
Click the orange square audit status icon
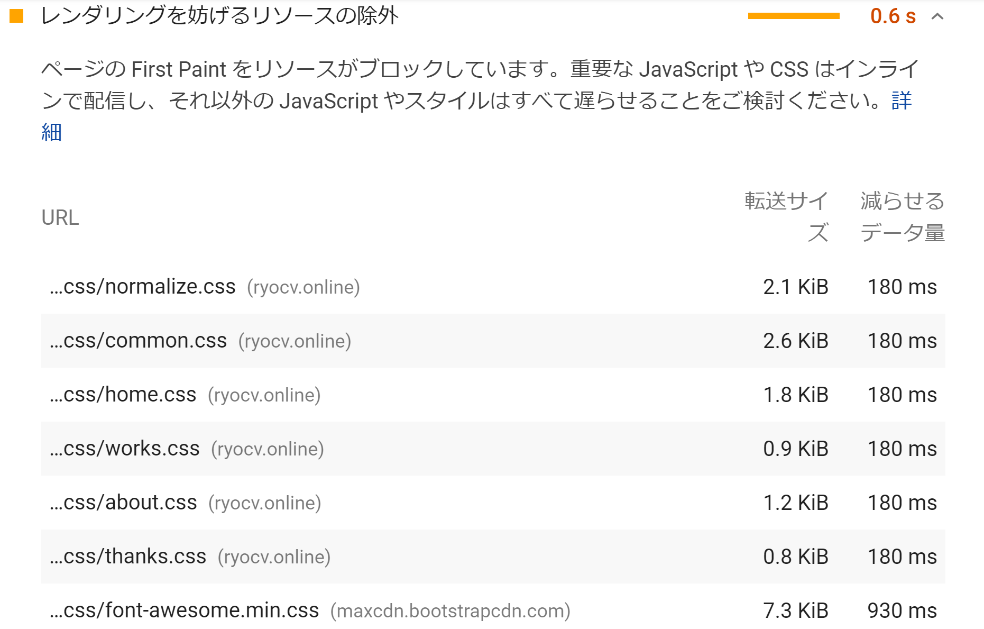pyautogui.click(x=16, y=16)
